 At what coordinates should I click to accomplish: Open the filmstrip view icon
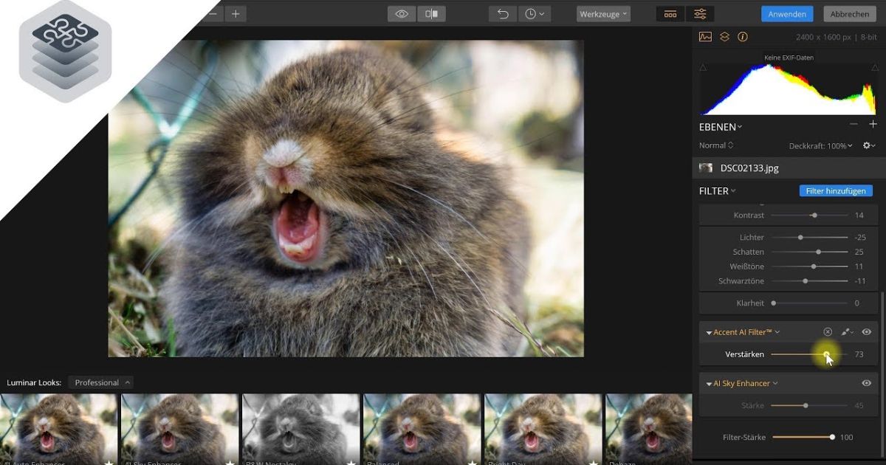coord(670,13)
